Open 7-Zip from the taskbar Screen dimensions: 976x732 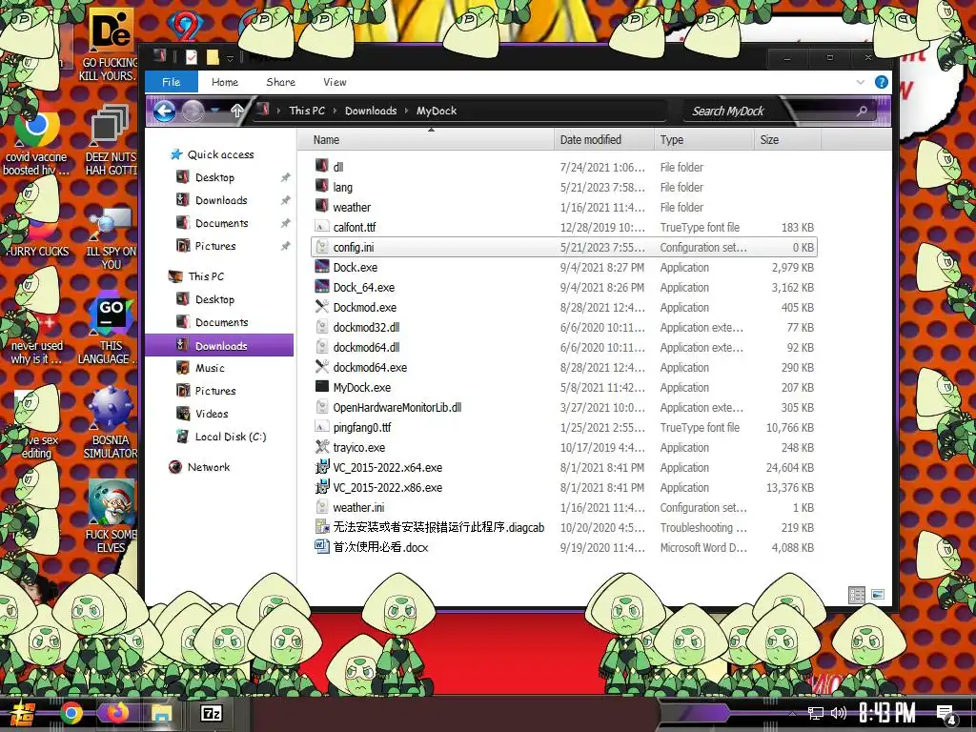(212, 713)
